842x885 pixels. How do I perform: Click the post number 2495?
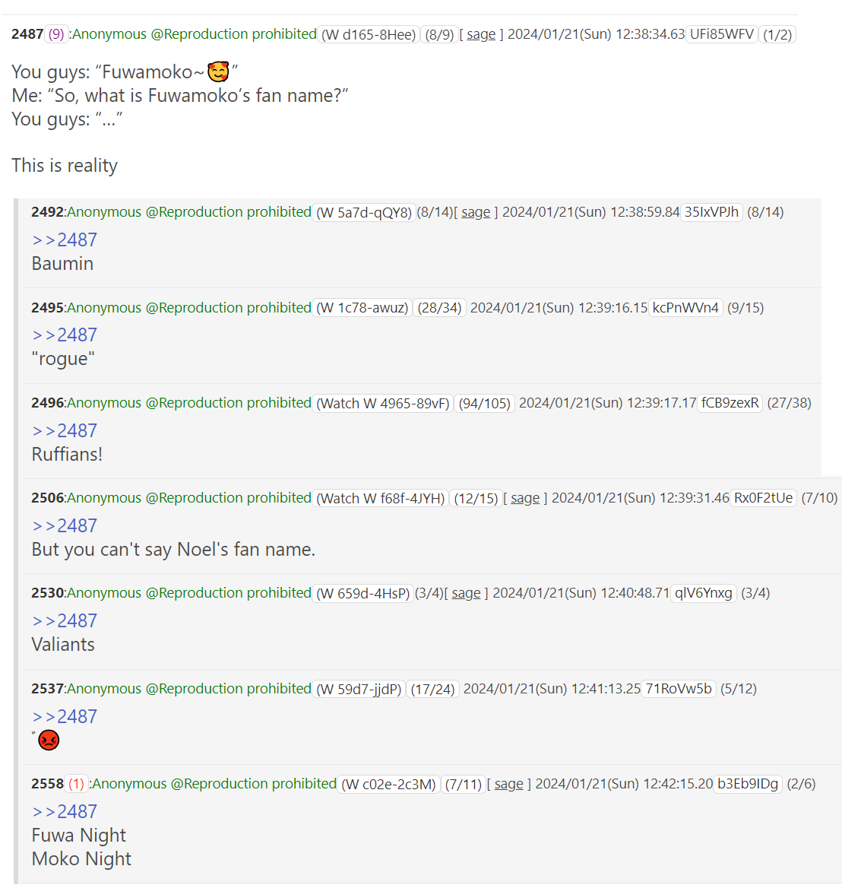click(47, 308)
